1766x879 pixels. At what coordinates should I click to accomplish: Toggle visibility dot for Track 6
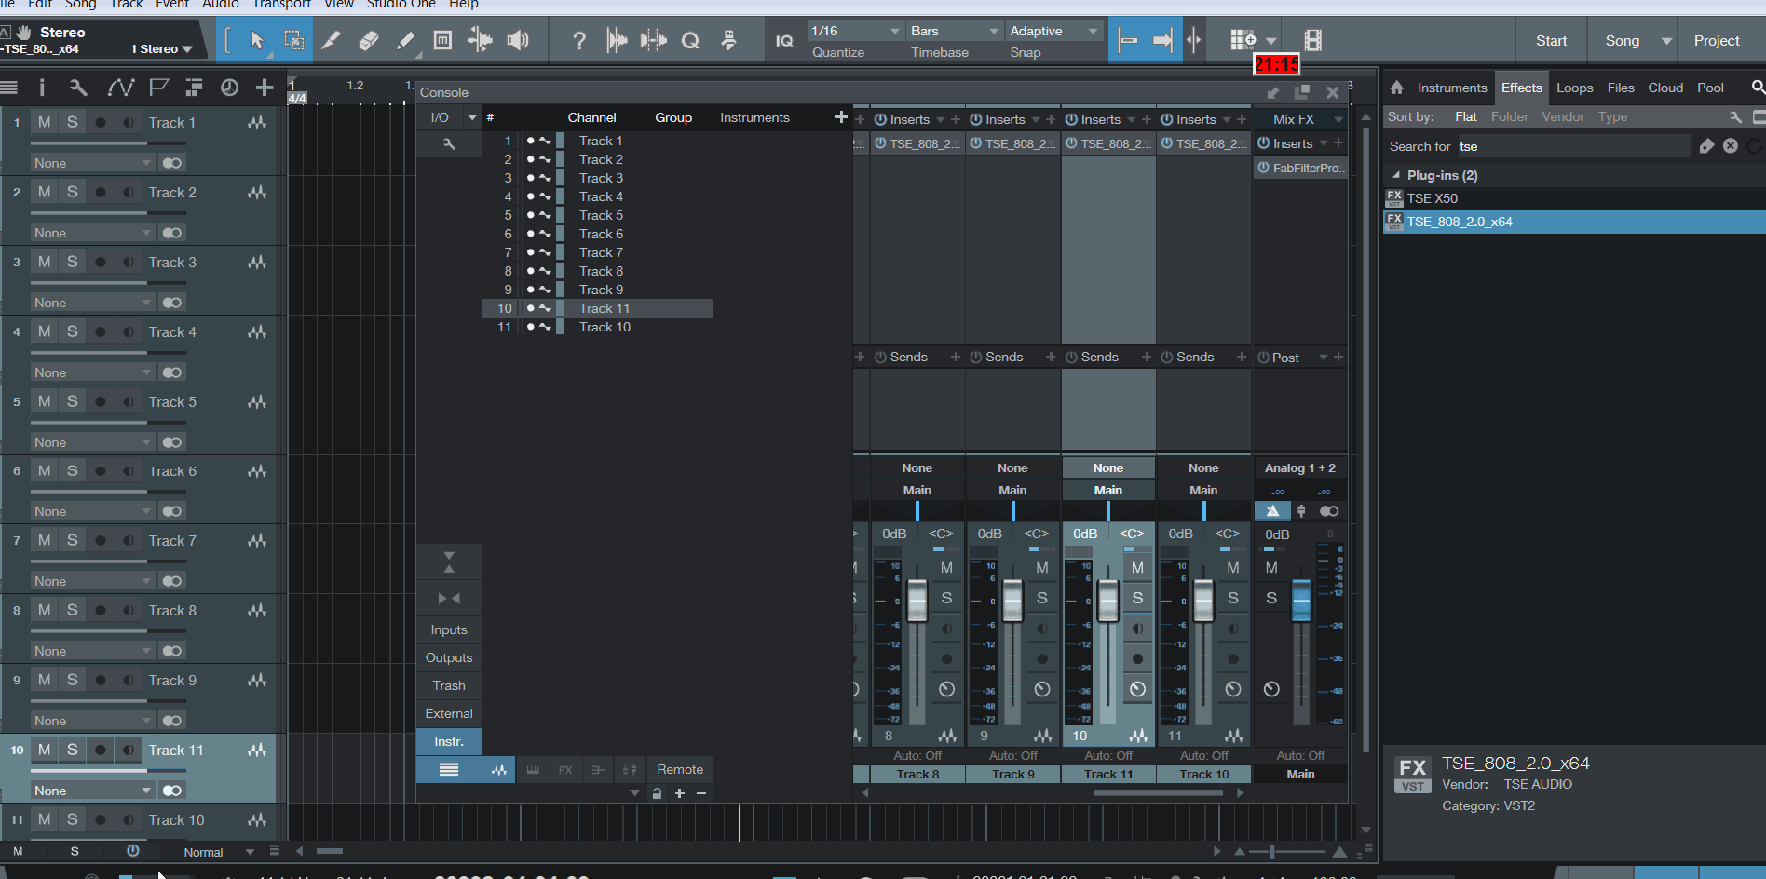point(531,234)
